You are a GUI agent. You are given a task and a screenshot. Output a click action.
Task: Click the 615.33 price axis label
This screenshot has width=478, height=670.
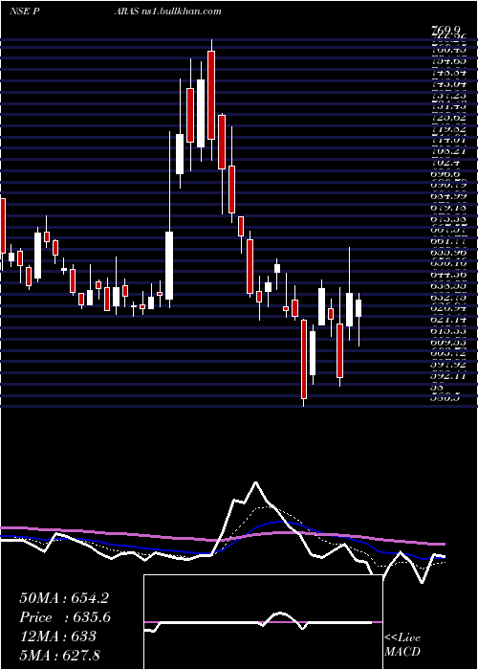(x=448, y=331)
